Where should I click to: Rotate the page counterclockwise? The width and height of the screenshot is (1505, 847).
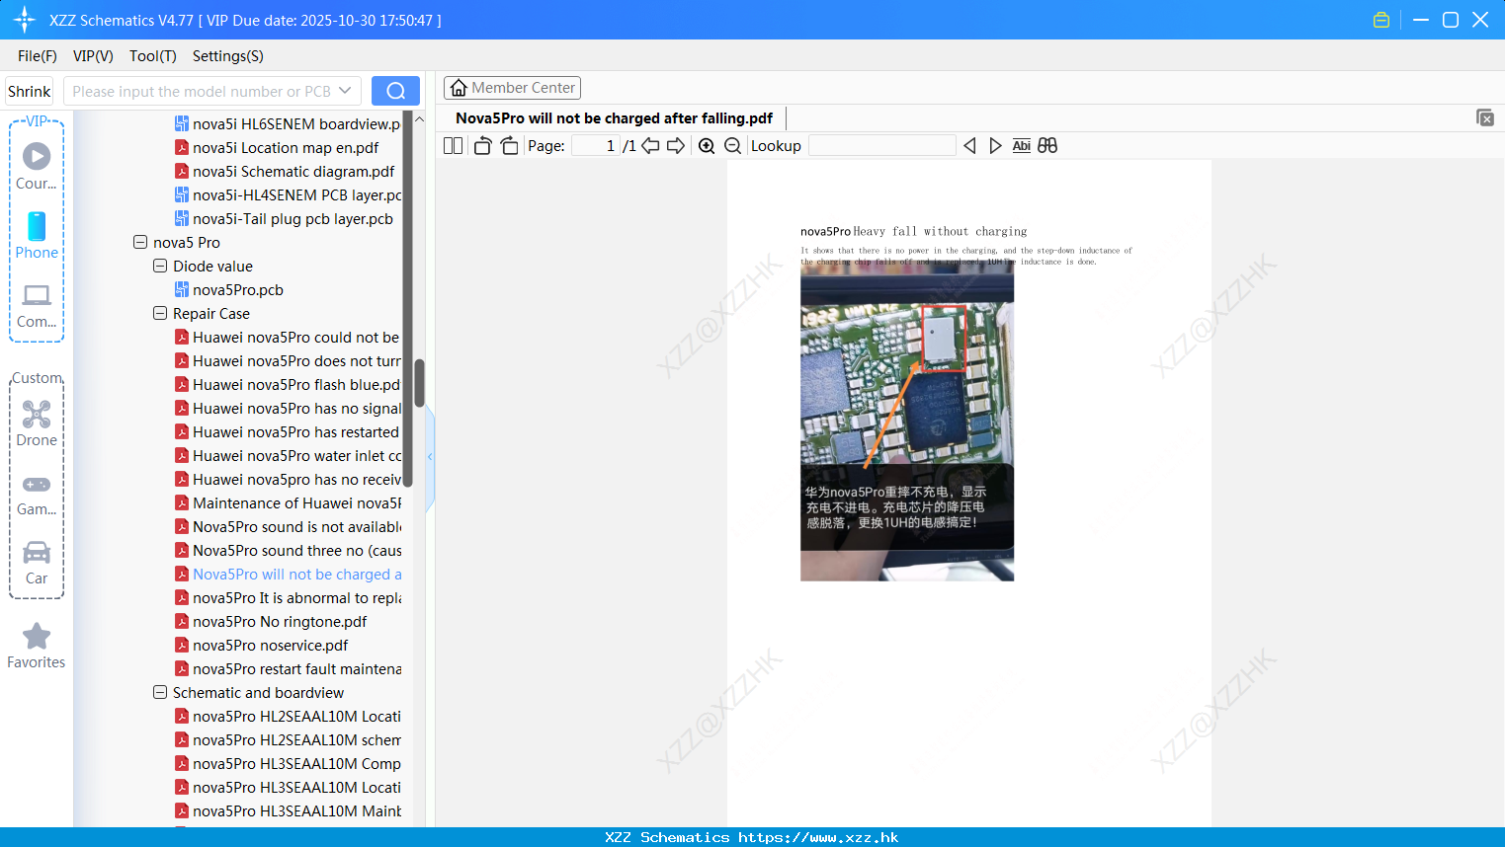pos(482,146)
